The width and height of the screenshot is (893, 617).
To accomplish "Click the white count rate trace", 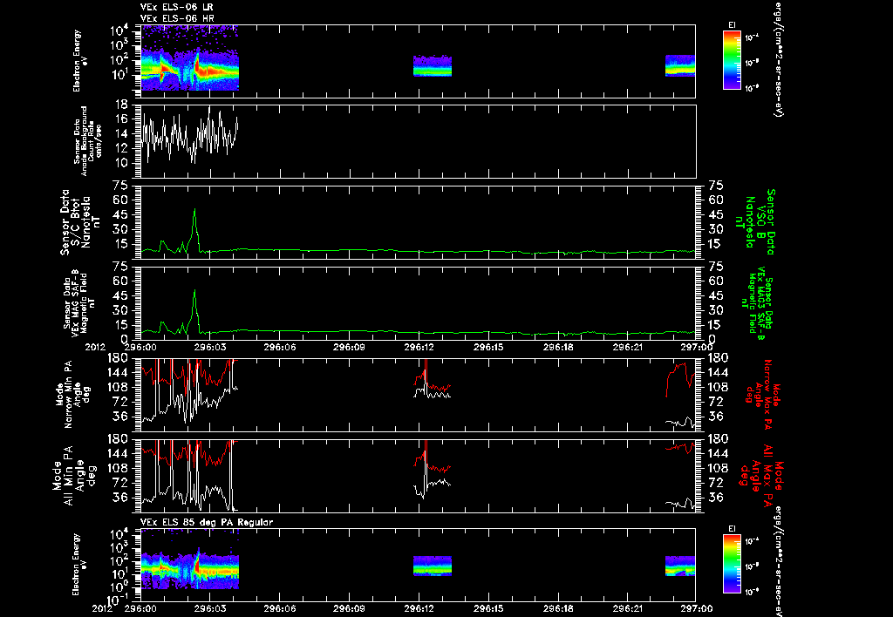I will pyautogui.click(x=189, y=135).
